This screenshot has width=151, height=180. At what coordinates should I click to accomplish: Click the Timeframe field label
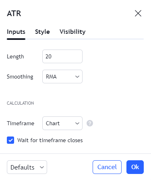tap(21, 123)
